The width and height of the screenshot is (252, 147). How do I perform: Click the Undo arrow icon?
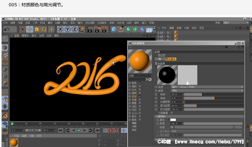pyautogui.click(x=7, y=29)
